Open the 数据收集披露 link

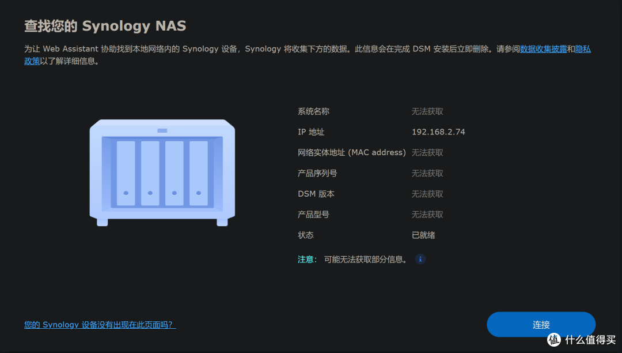click(x=543, y=49)
